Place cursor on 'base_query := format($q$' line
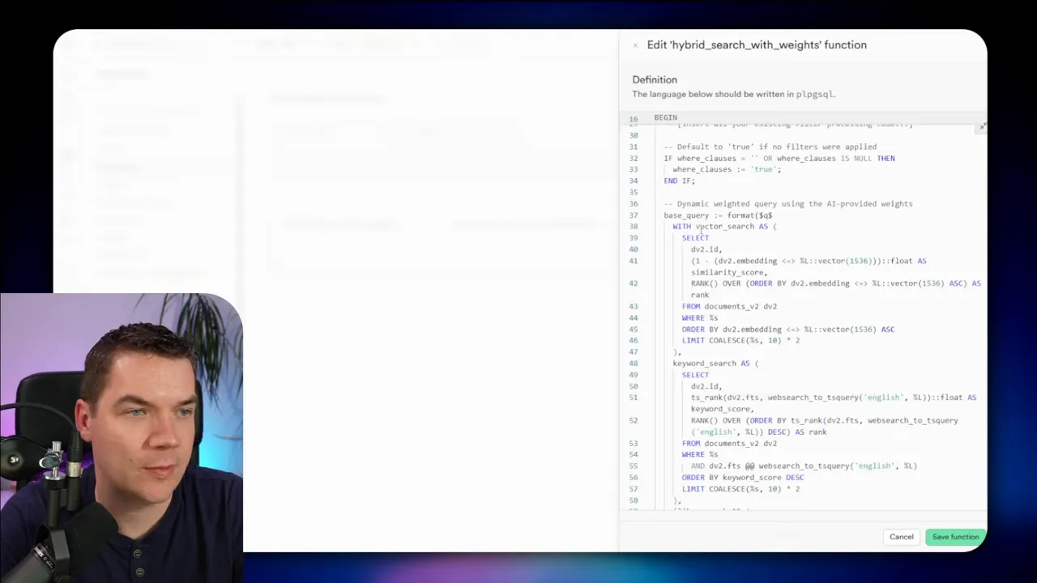The width and height of the screenshot is (1037, 583). click(718, 215)
